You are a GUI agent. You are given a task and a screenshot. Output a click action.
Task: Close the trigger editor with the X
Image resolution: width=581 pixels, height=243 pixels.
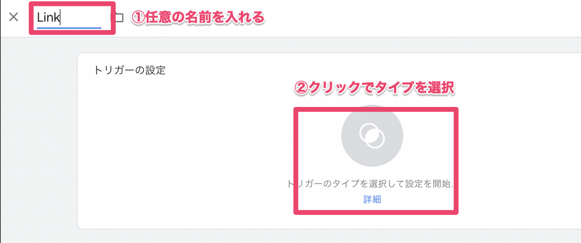(14, 17)
